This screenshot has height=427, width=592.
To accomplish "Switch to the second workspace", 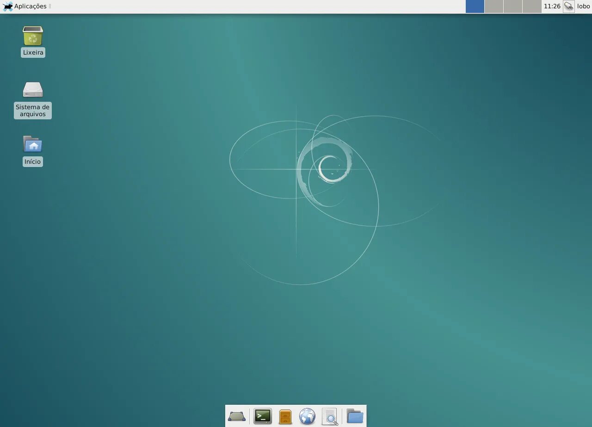I will click(x=494, y=6).
